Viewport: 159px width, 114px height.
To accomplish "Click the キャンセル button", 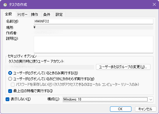I will (146, 109).
